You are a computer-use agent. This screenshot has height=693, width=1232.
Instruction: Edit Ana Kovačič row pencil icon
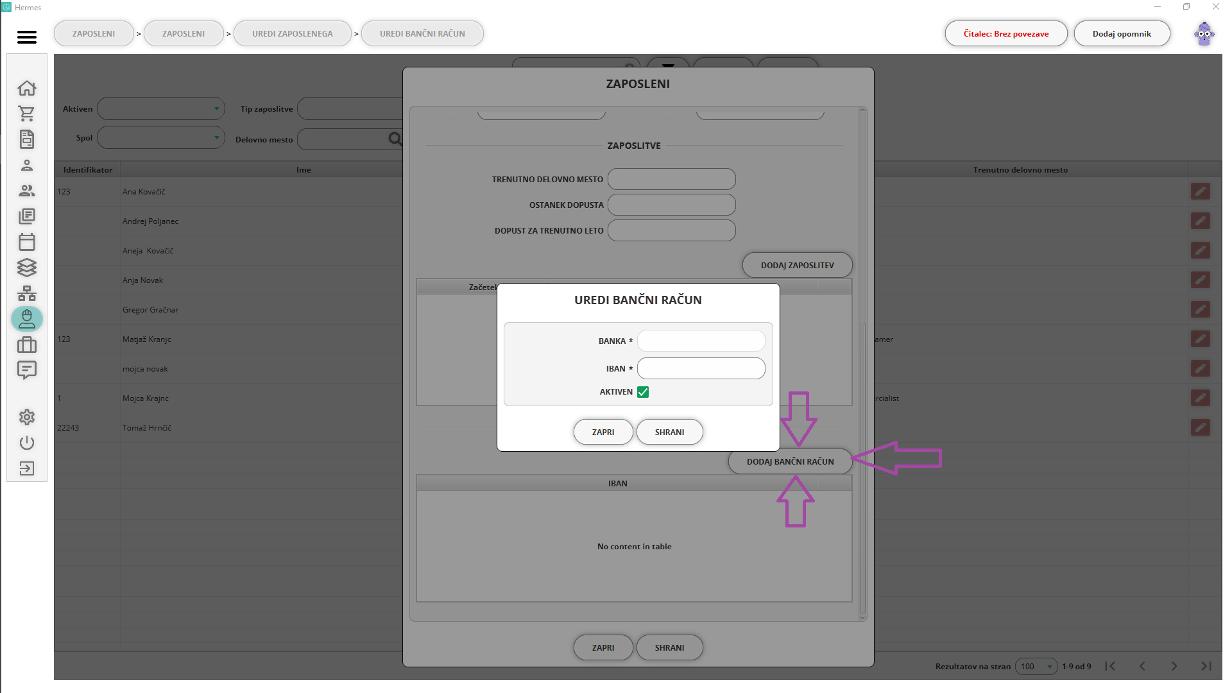(x=1201, y=191)
